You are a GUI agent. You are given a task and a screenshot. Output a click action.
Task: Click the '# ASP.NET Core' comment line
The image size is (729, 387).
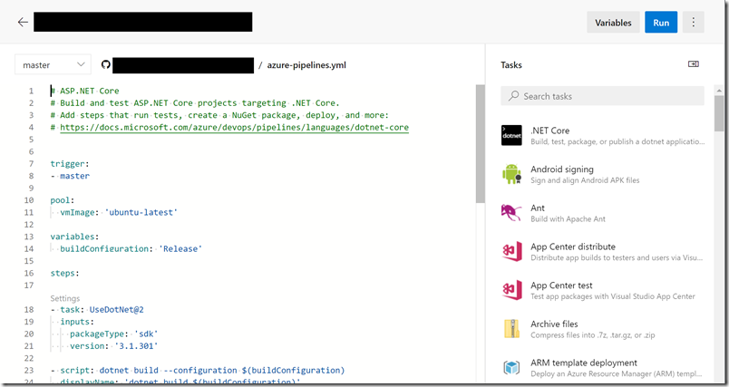(84, 91)
